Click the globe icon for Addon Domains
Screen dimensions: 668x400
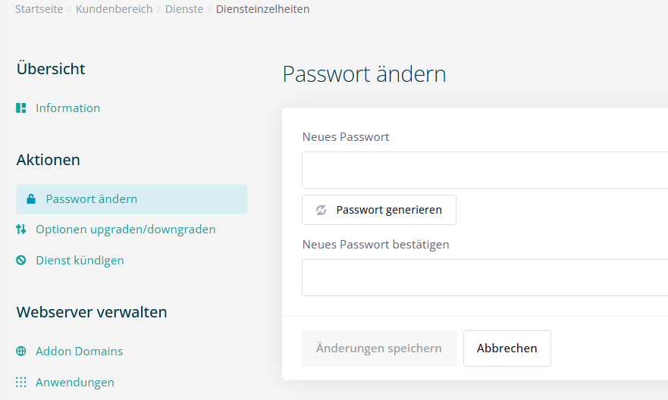point(21,352)
